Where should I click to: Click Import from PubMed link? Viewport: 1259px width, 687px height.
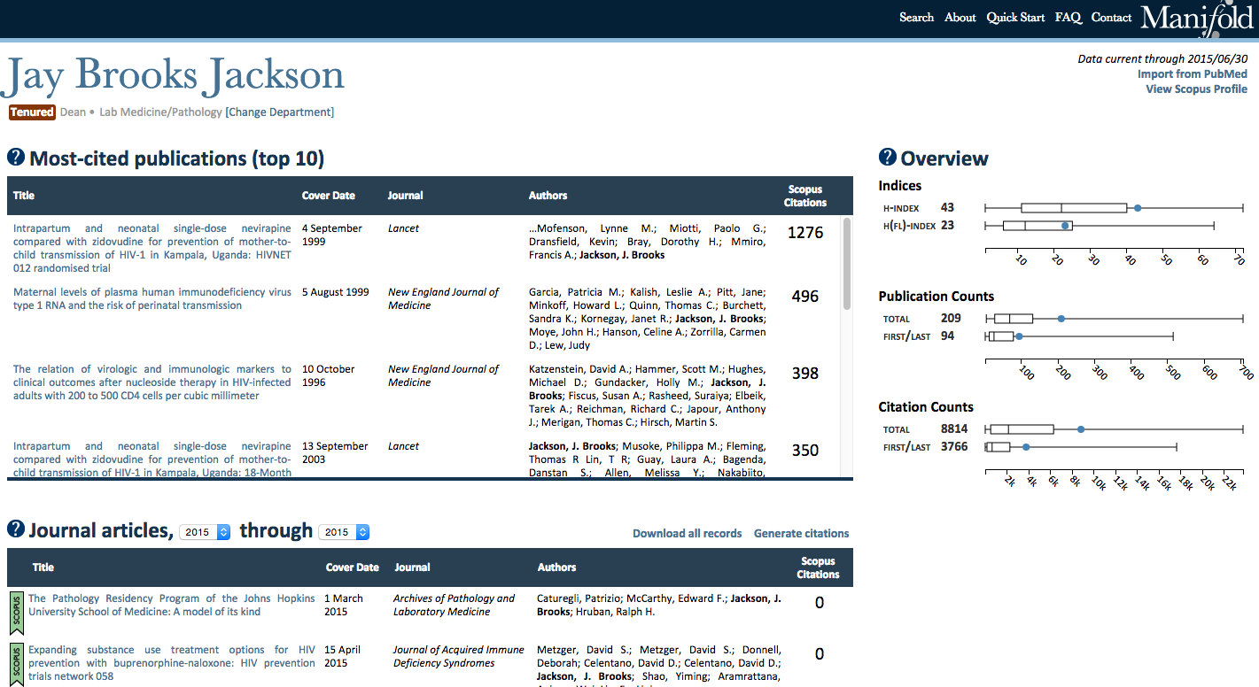tap(1193, 74)
